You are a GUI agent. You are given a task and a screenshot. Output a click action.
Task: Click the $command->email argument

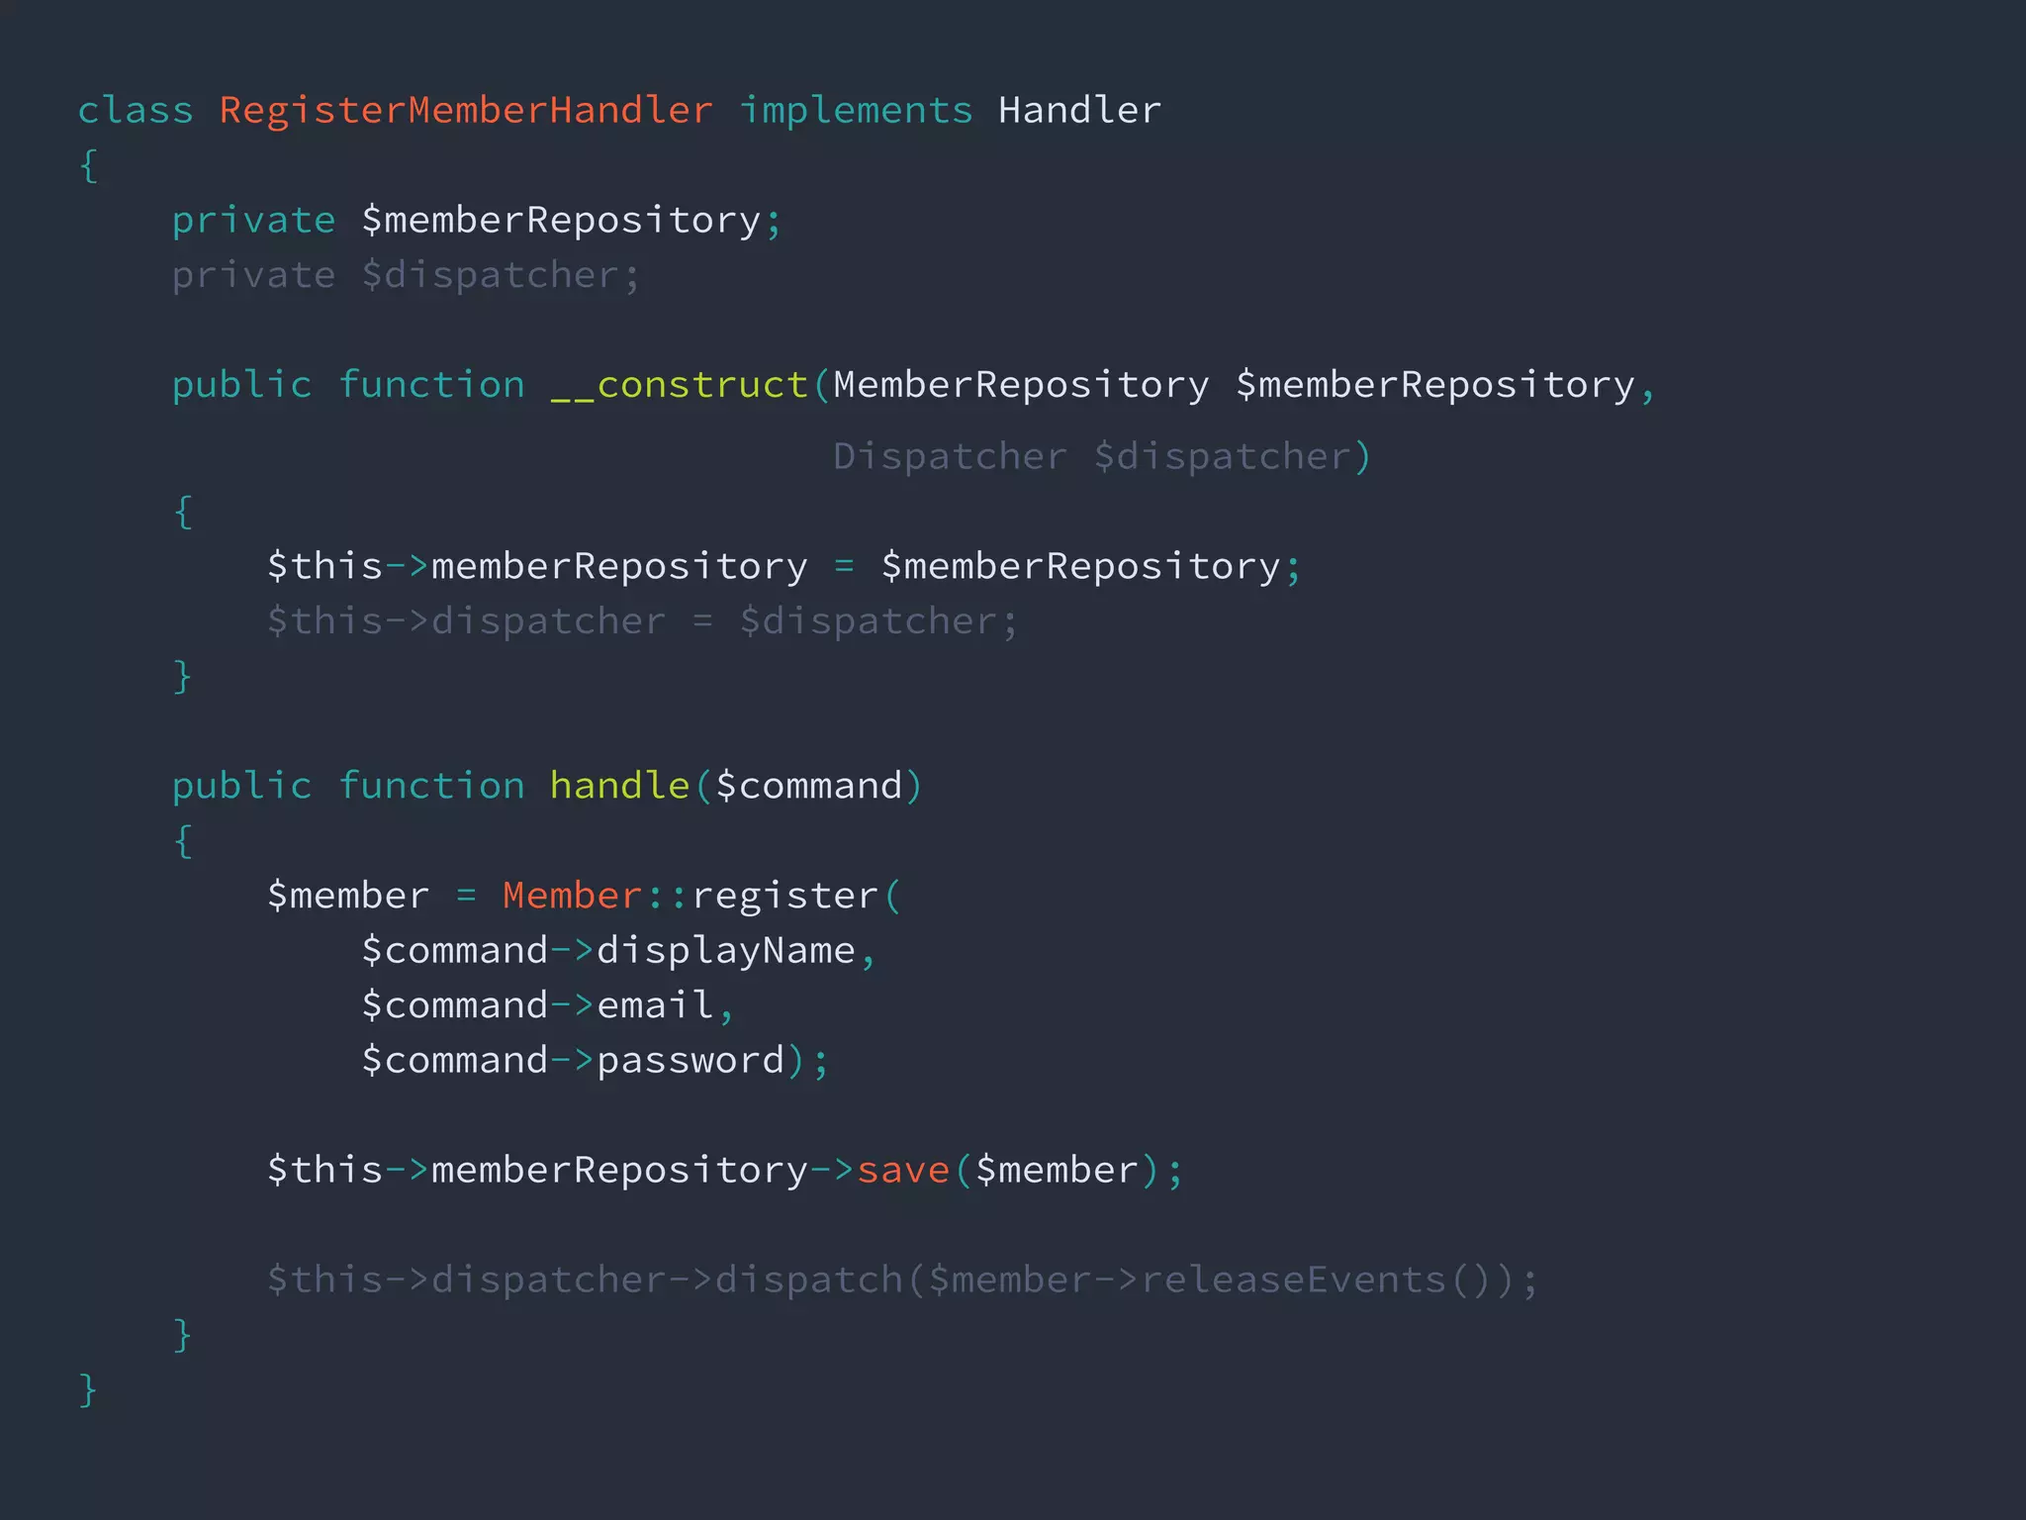pyautogui.click(x=537, y=1005)
